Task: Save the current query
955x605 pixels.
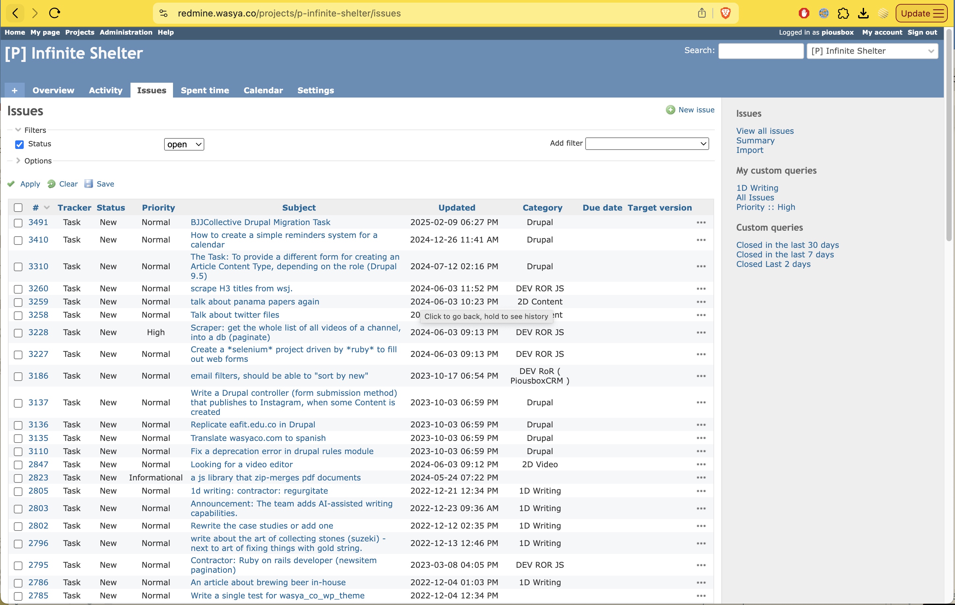Action: 104,184
